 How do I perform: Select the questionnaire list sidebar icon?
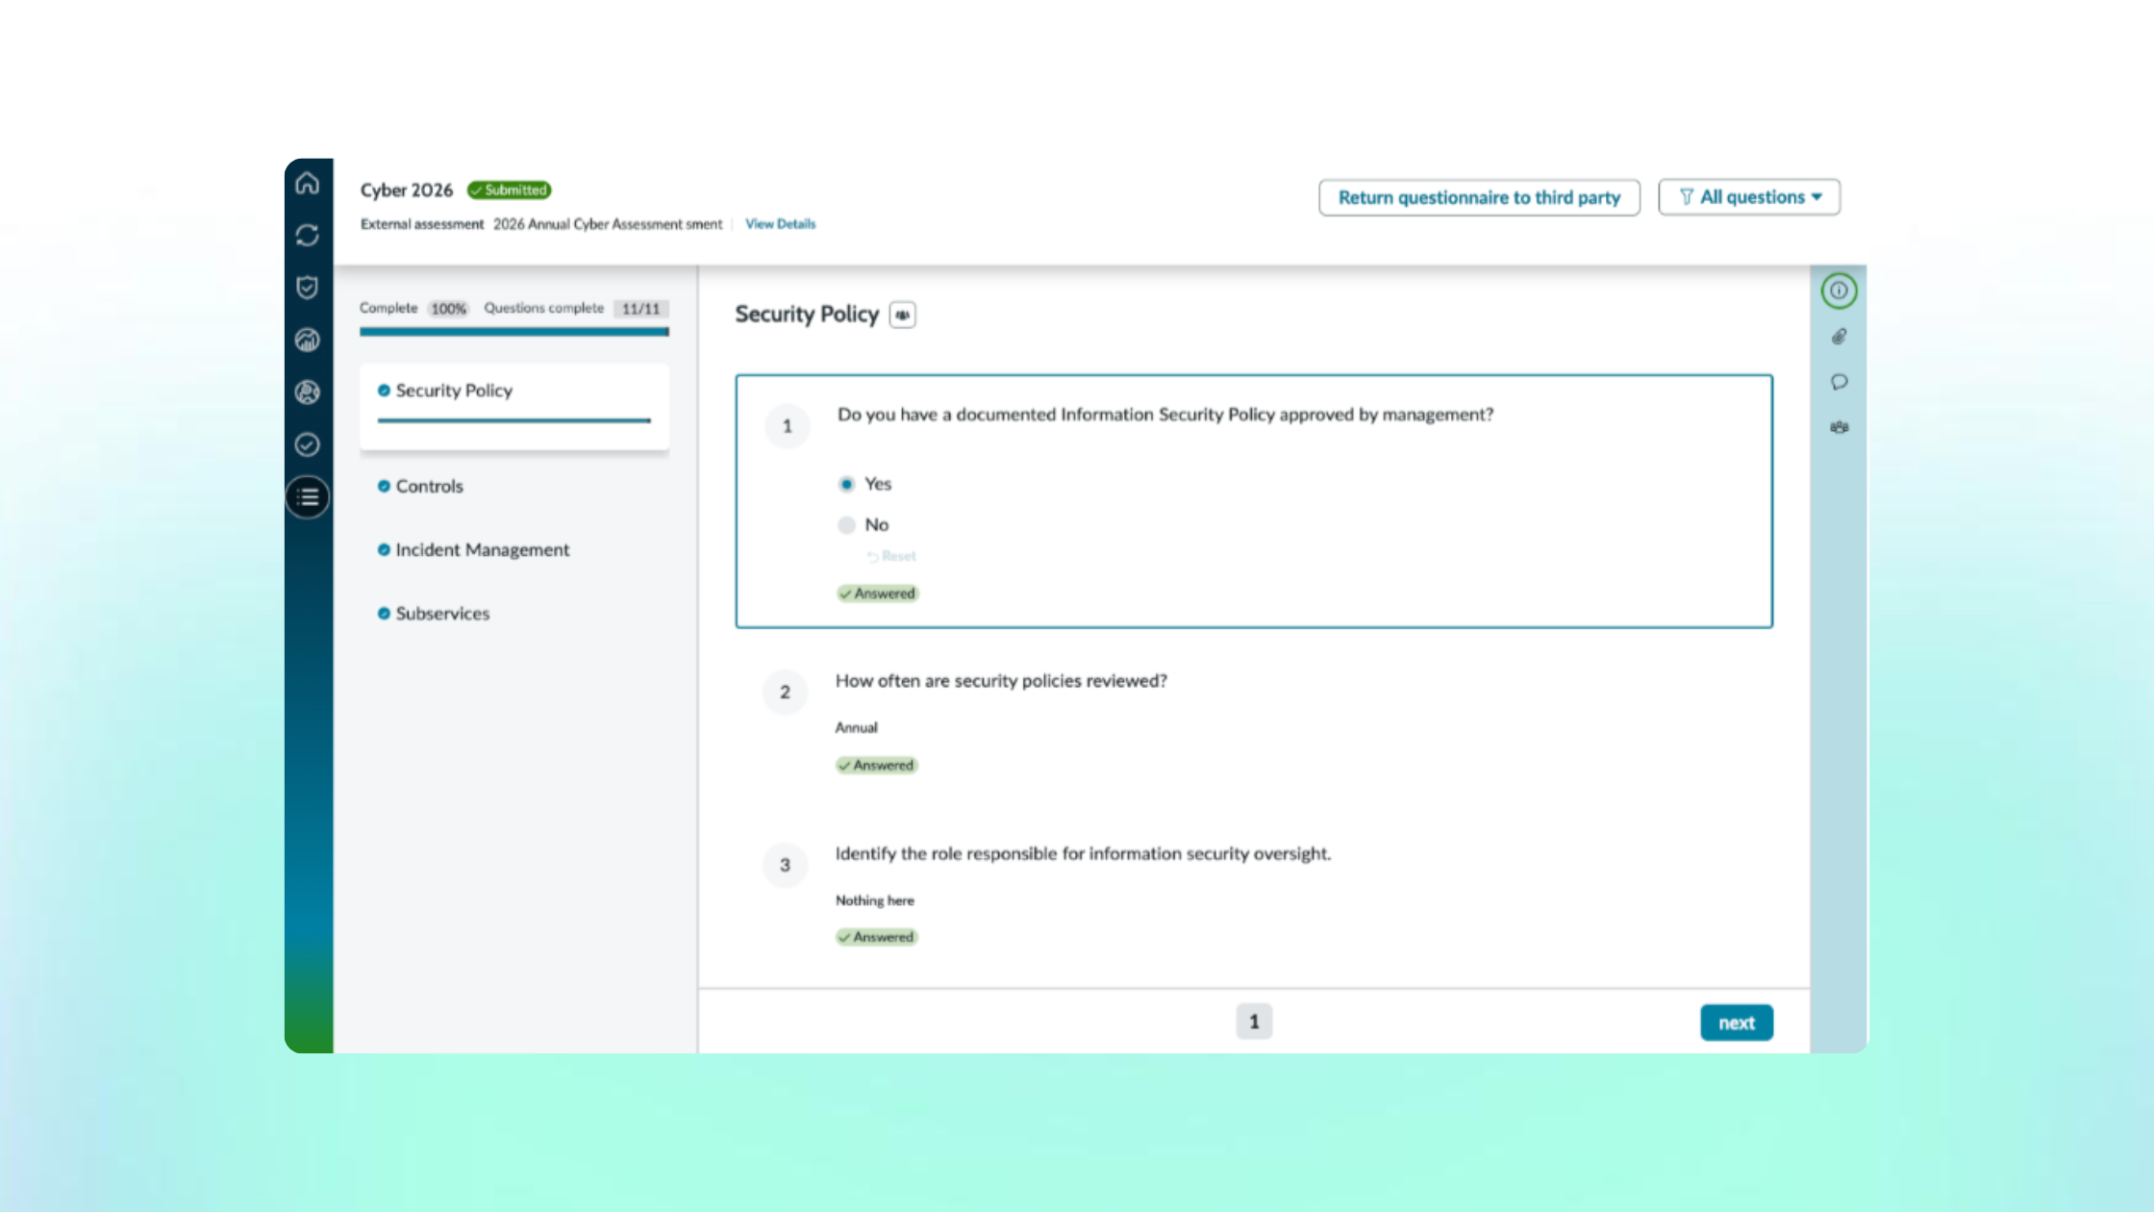pos(308,497)
